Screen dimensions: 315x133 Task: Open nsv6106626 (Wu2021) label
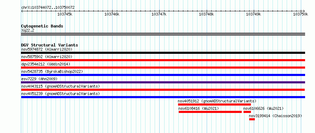click(x=263, y=108)
